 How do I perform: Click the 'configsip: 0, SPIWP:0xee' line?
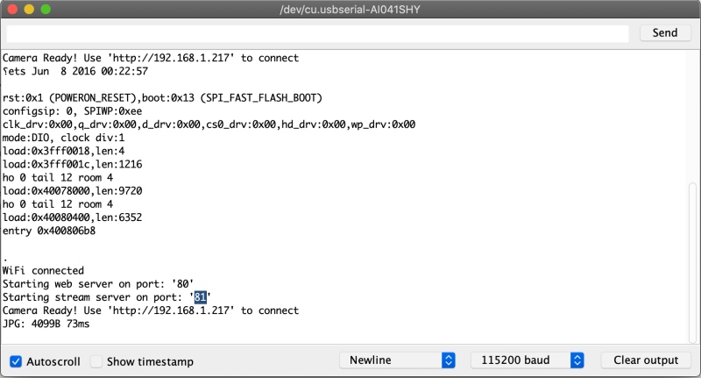(72, 111)
